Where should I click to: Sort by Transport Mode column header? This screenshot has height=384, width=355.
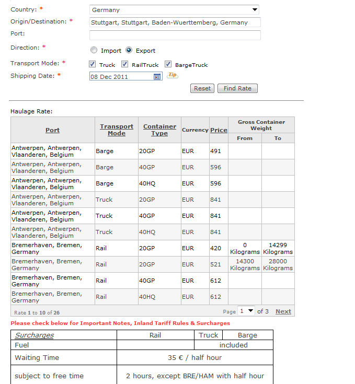tap(117, 130)
